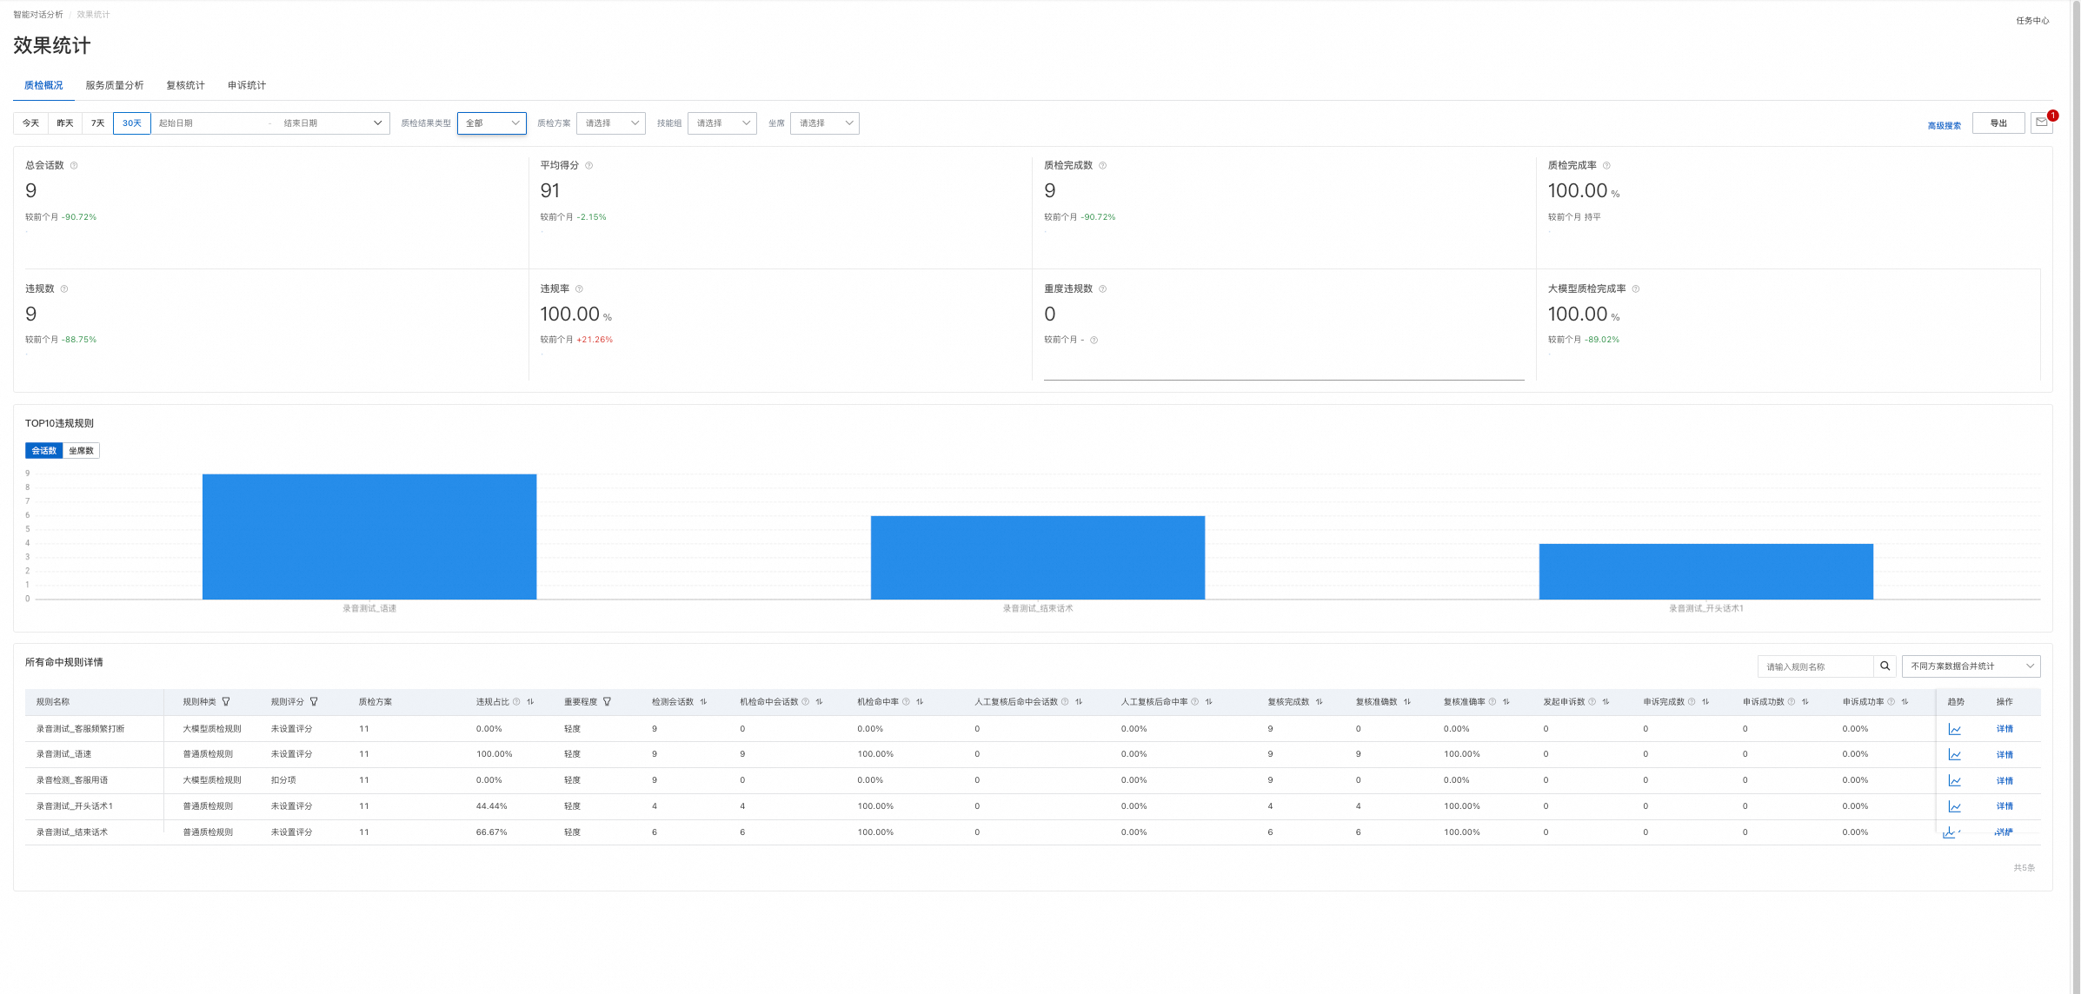Image resolution: width=2081 pixels, height=994 pixels.
Task: Switch to the 复核统计 tab
Action: [186, 85]
